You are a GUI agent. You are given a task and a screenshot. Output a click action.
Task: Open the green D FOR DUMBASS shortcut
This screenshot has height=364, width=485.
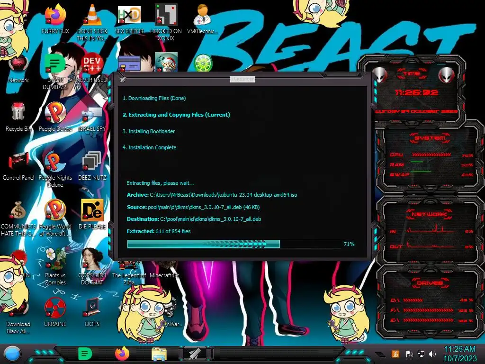click(x=55, y=71)
